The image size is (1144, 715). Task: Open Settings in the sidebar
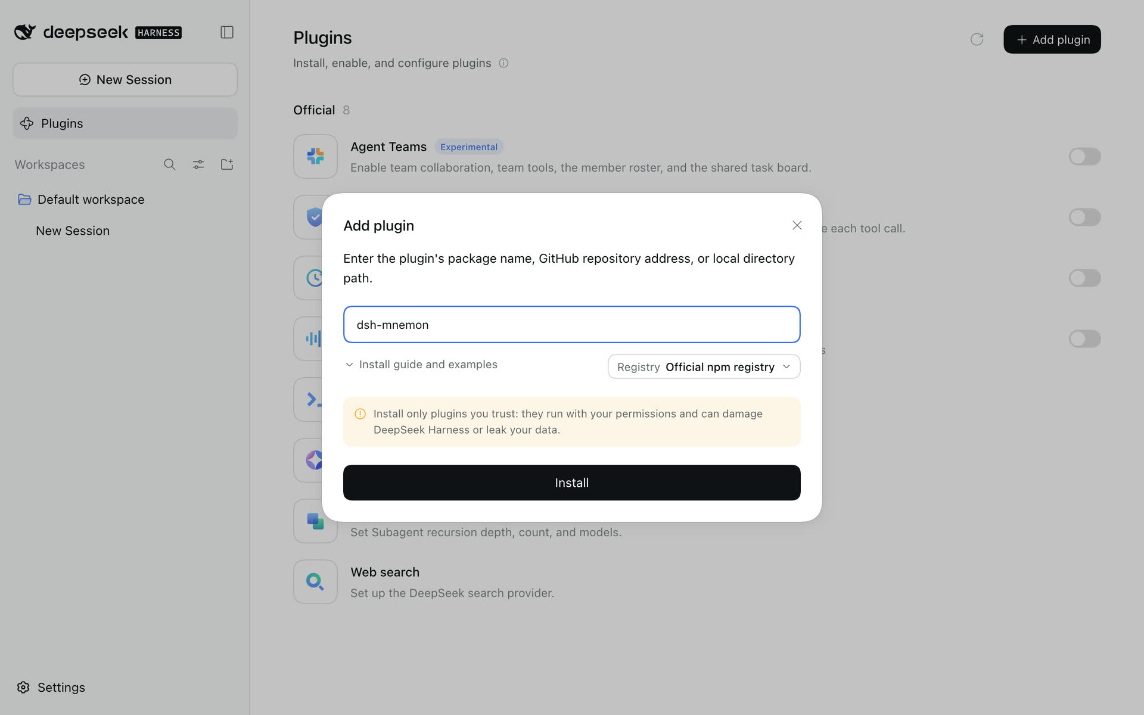[51, 687]
